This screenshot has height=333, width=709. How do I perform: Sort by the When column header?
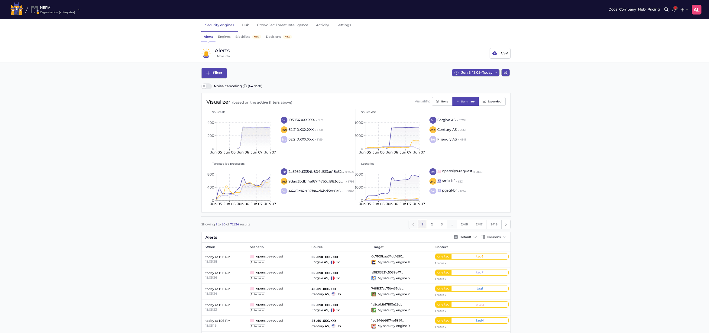click(x=210, y=247)
